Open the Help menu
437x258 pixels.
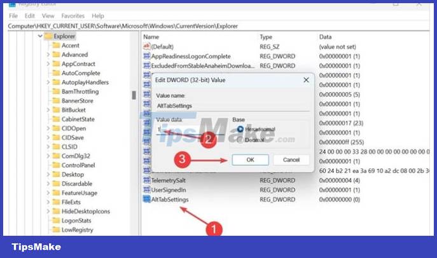click(x=98, y=16)
